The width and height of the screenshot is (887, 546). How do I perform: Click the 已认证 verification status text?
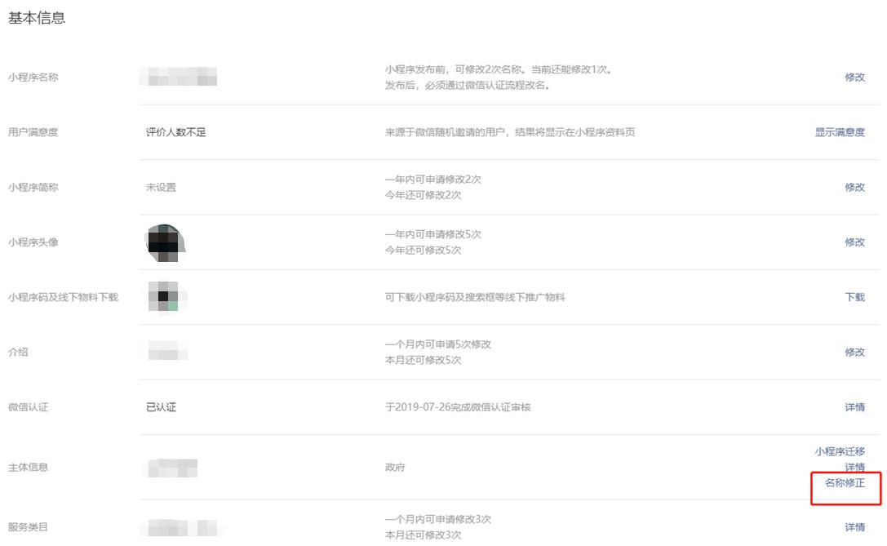coord(161,407)
